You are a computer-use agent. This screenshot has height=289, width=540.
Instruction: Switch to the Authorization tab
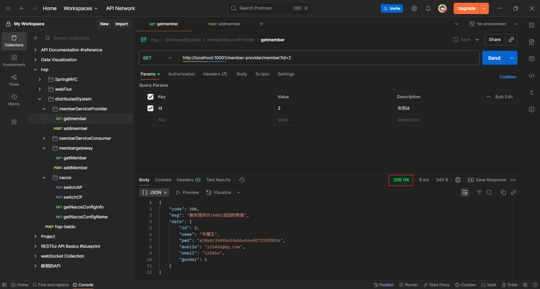(181, 74)
